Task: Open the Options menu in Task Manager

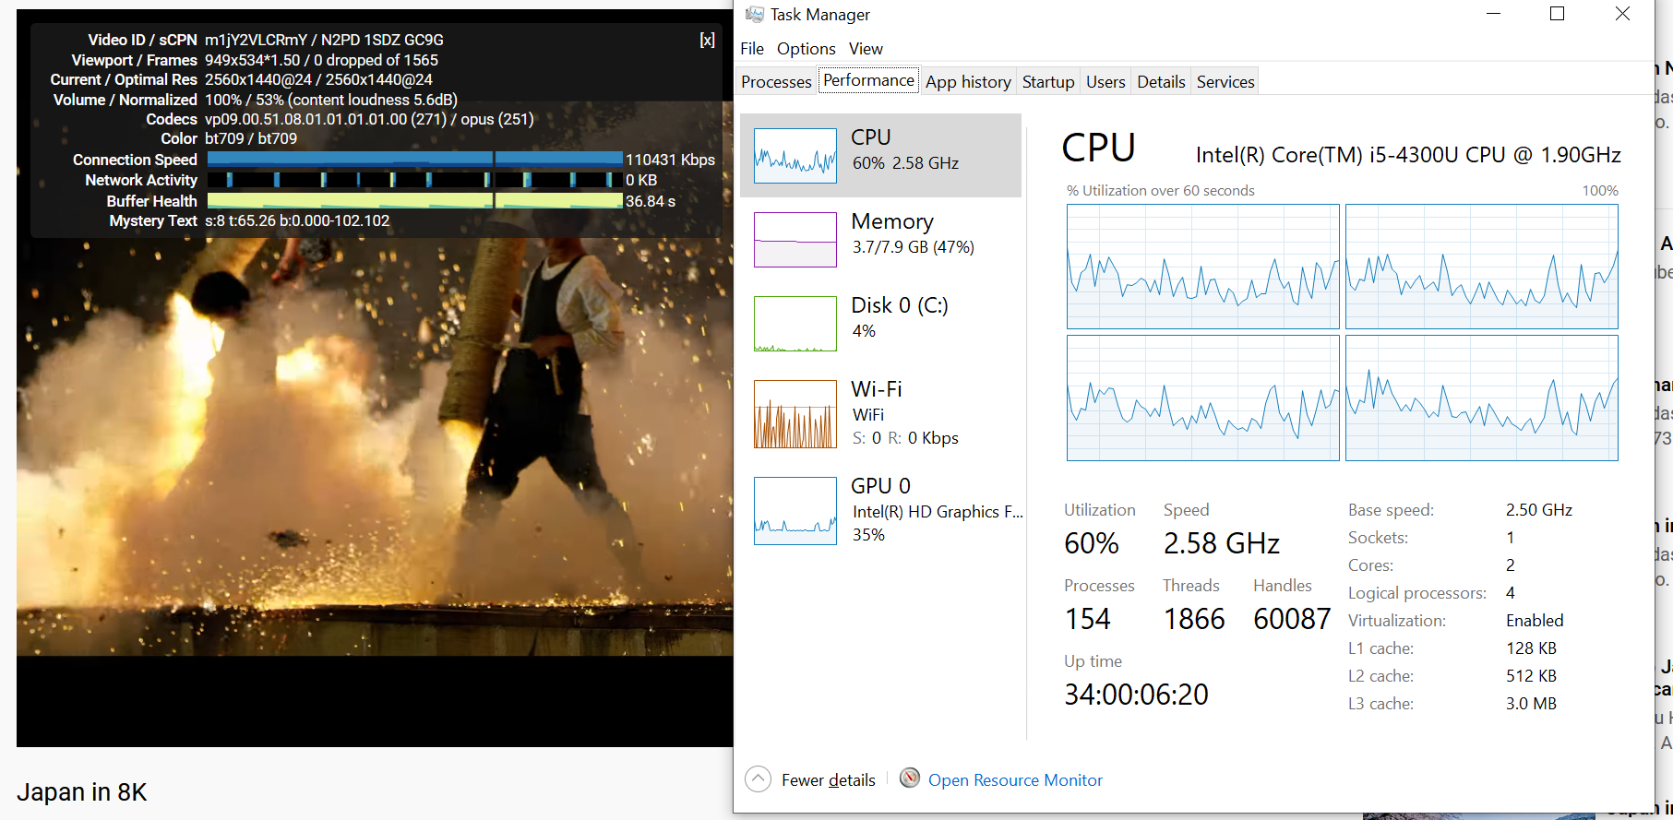Action: click(x=806, y=49)
